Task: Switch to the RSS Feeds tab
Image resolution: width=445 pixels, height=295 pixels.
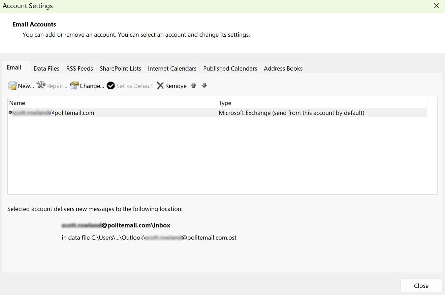Action: [80, 69]
